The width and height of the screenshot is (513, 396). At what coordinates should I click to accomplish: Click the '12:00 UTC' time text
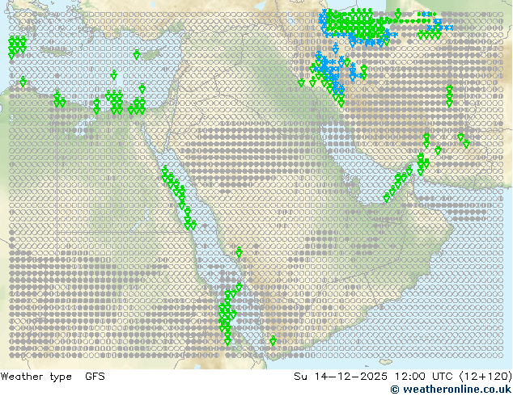click(x=423, y=377)
